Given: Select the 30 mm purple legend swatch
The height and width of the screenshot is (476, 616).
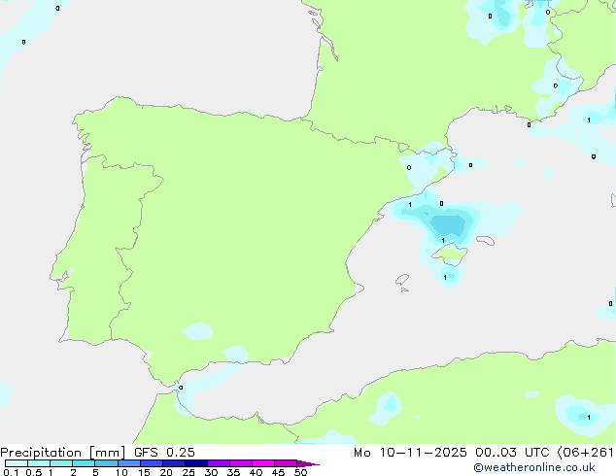Looking at the screenshot, I should [x=219, y=463].
